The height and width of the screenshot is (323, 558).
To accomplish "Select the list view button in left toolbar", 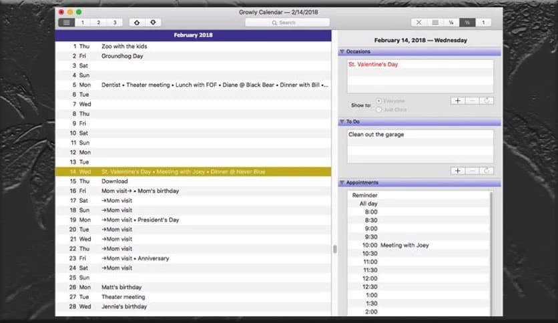I will coord(65,23).
